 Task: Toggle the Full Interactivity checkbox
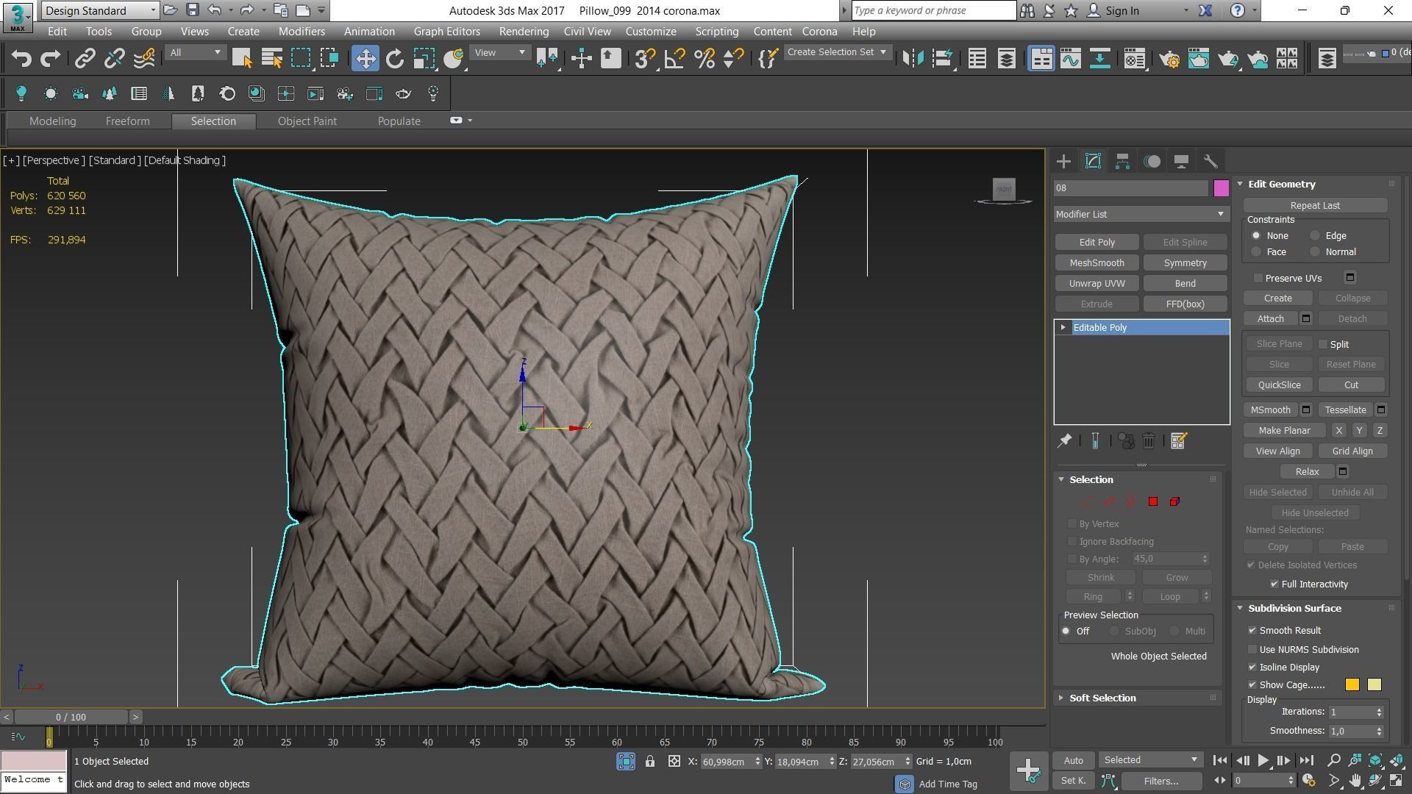[x=1274, y=584]
